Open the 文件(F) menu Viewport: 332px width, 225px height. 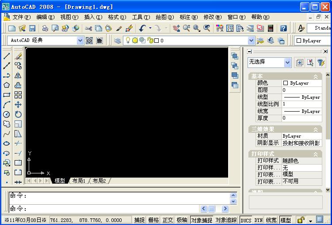tap(21, 17)
